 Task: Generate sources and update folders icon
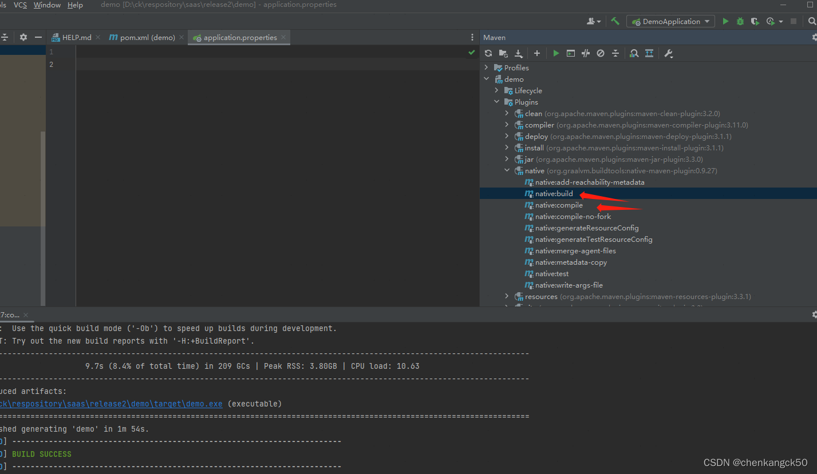pyautogui.click(x=503, y=53)
